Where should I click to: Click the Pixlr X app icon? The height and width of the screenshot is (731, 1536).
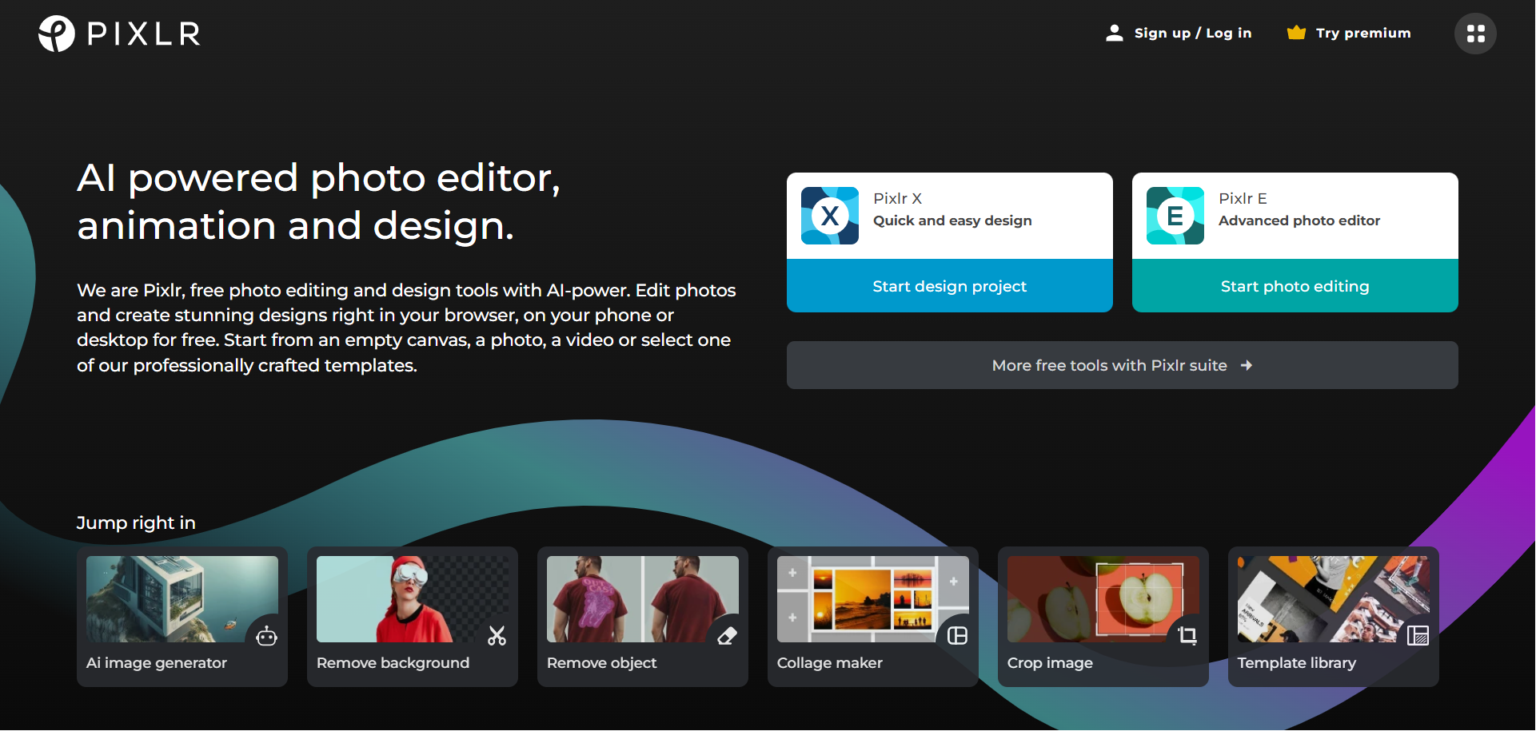point(830,216)
